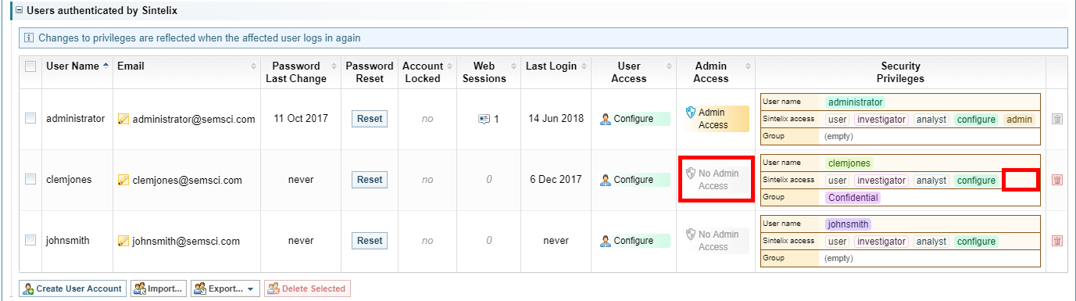Click the johnsmith user name tag
The height and width of the screenshot is (301, 1076).
(x=848, y=224)
